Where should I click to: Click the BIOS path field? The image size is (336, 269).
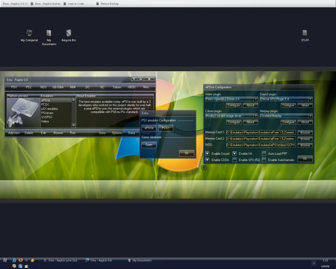pos(261,145)
